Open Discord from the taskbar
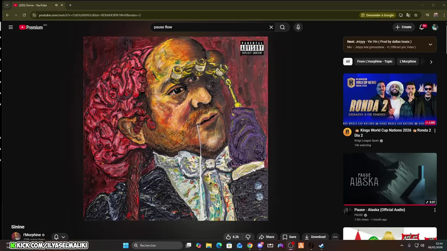This screenshot has width=447, height=251. [260, 245]
